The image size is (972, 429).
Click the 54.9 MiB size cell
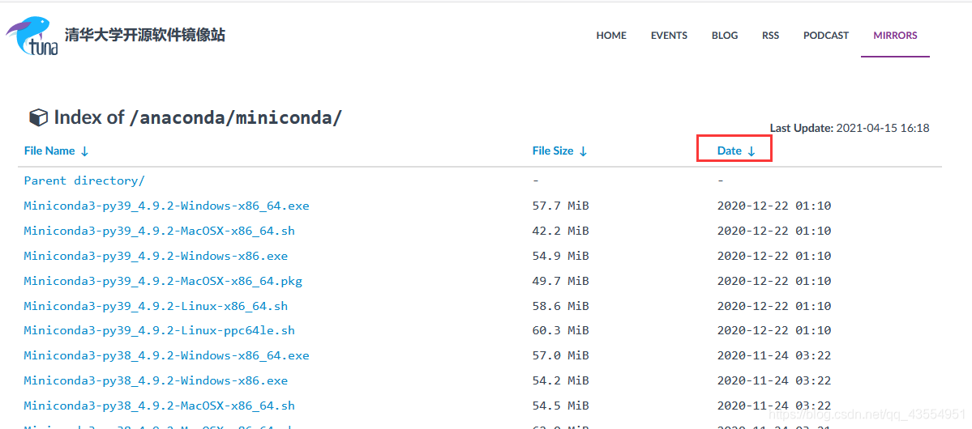coord(560,256)
